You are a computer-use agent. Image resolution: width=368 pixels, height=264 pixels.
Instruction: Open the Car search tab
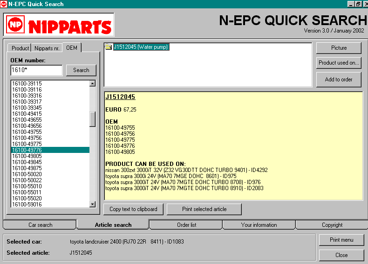pos(41,225)
